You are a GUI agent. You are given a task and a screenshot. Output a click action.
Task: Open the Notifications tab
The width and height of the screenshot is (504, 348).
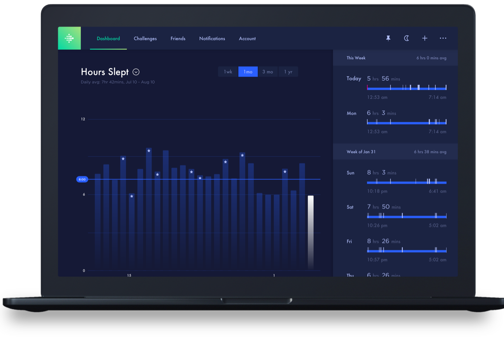(212, 39)
